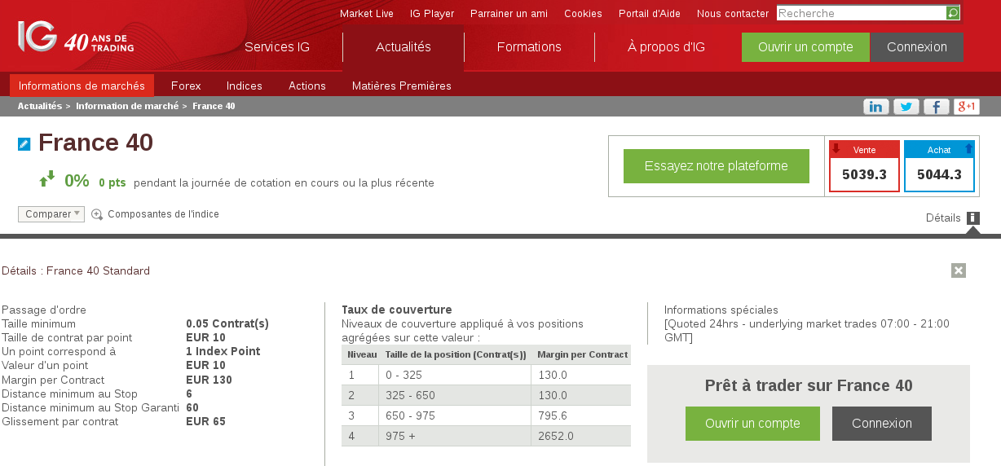
Task: Click Parrainer un ami link
Action: [509, 14]
